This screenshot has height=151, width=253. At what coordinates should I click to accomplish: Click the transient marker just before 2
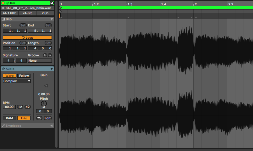[191, 17]
